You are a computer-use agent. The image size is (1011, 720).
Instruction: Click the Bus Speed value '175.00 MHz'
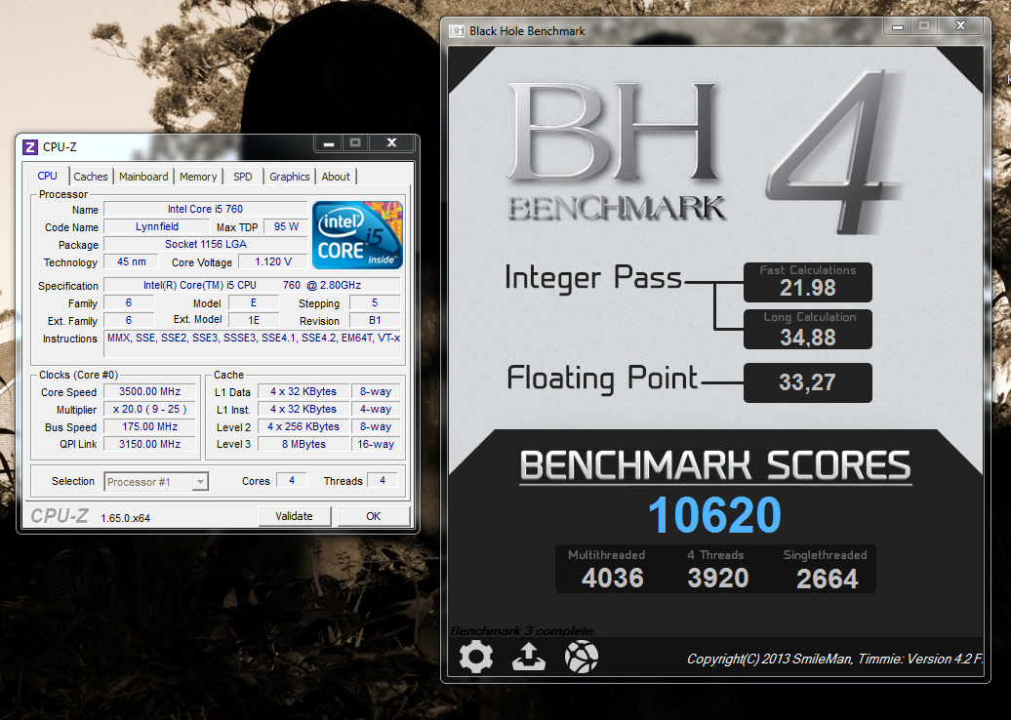point(149,426)
